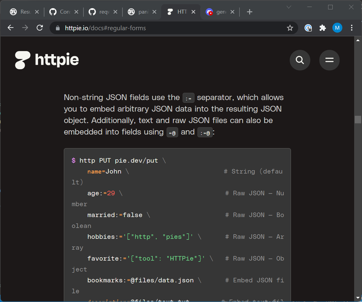Image resolution: width=362 pixels, height=302 pixels.
Task: Minimize the Chrome window
Action: click(x=310, y=7)
